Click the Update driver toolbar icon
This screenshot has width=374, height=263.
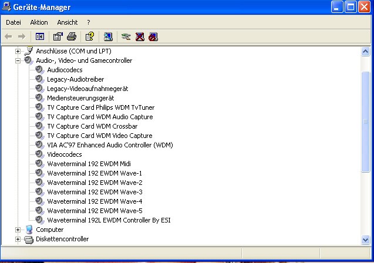pyautogui.click(x=126, y=36)
